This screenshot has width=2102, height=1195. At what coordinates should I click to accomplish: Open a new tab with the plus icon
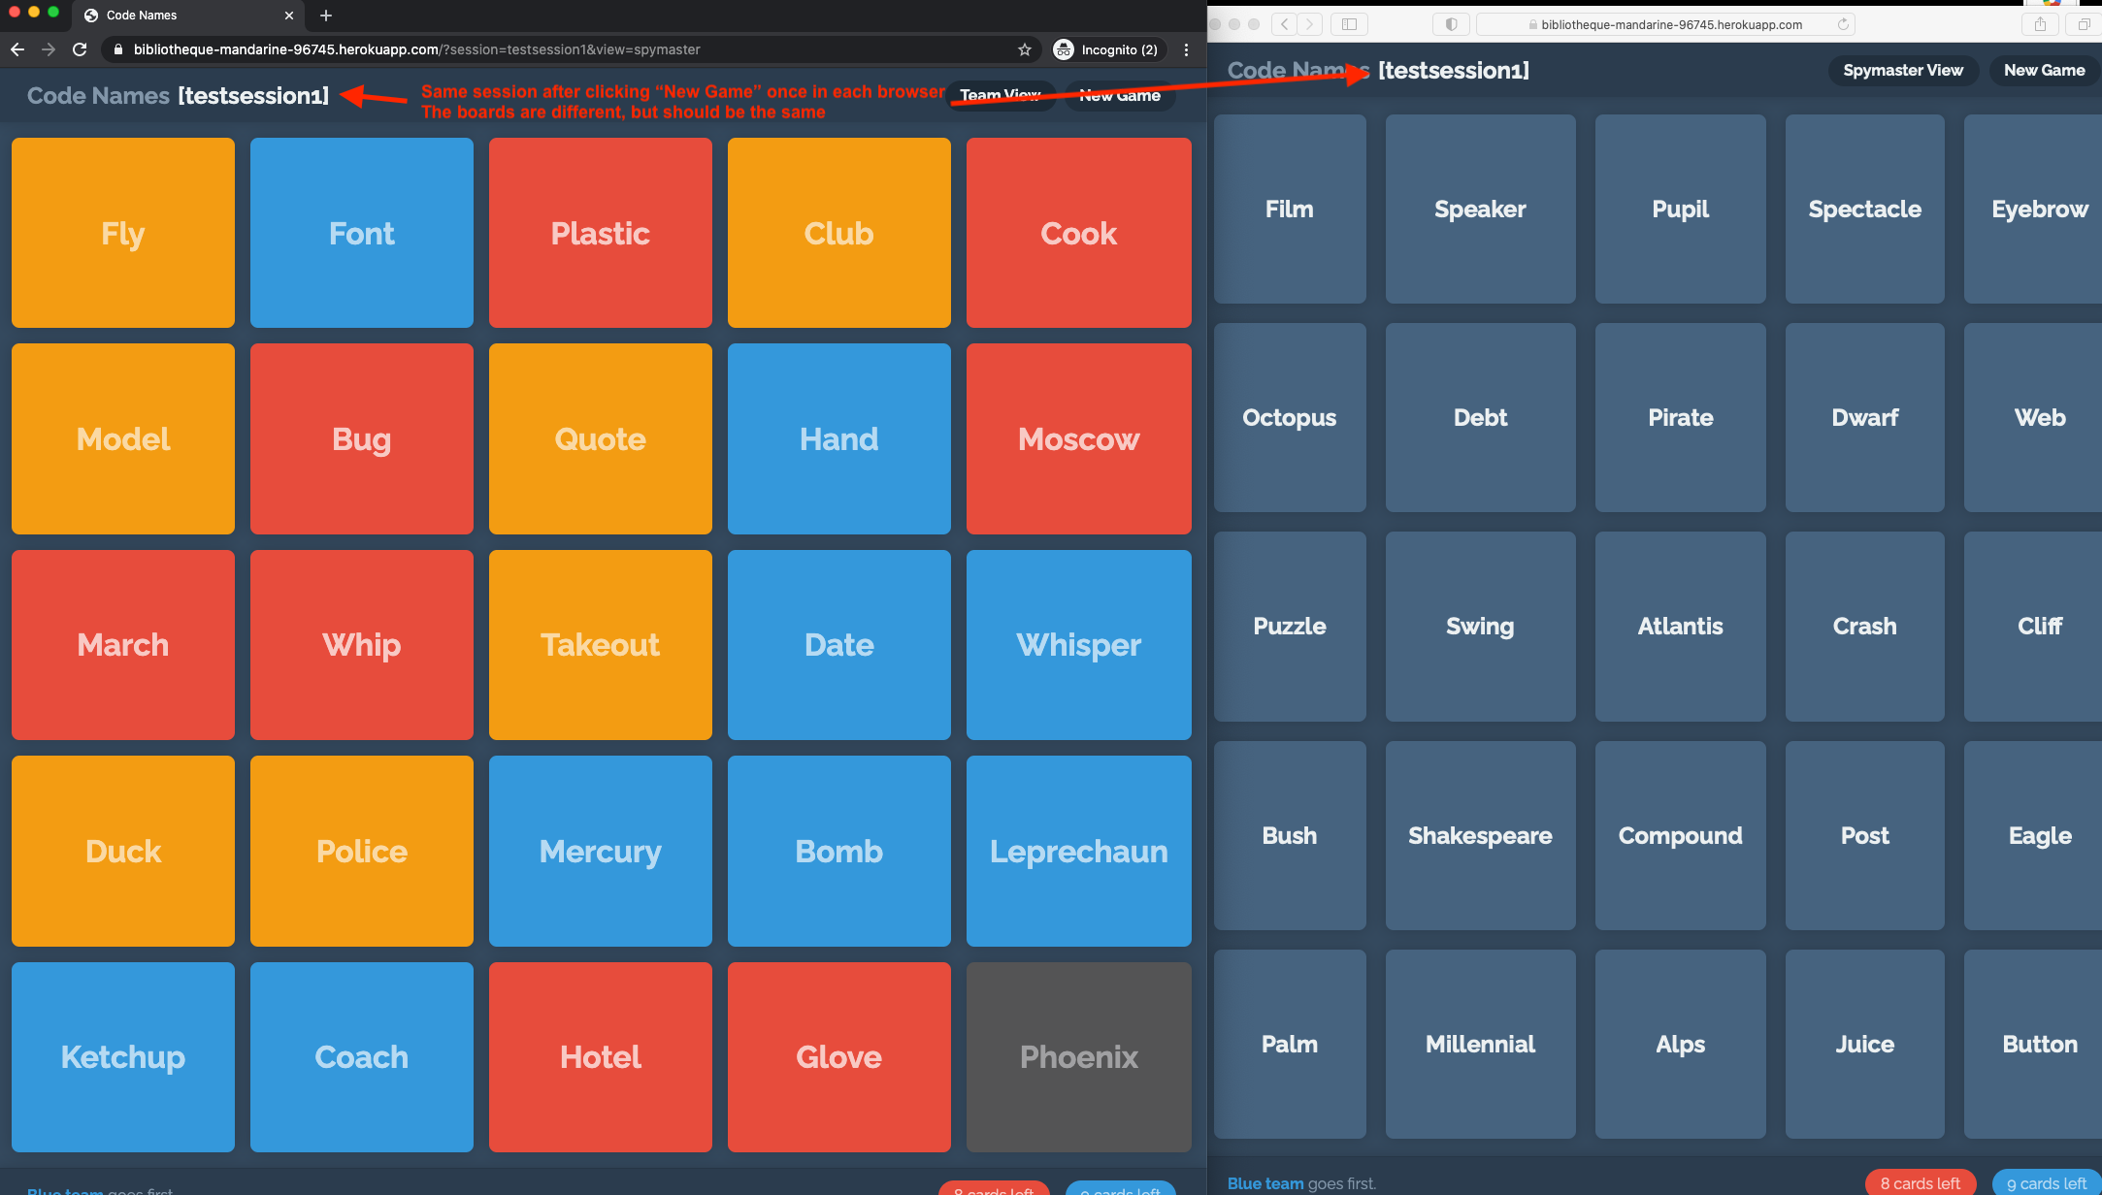tap(326, 16)
